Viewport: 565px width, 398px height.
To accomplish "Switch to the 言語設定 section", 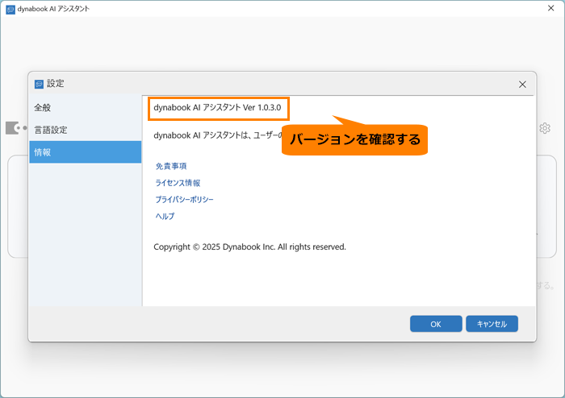I will point(85,130).
